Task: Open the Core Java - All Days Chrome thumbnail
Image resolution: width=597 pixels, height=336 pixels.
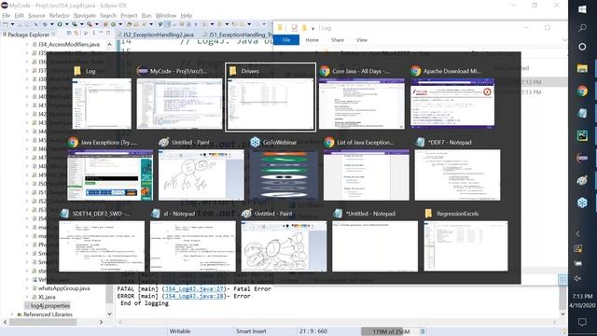Action: click(x=362, y=104)
